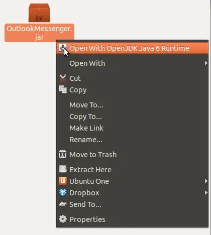This screenshot has width=211, height=235.
Task: Click the Copy documents icon
Action: pos(63,89)
